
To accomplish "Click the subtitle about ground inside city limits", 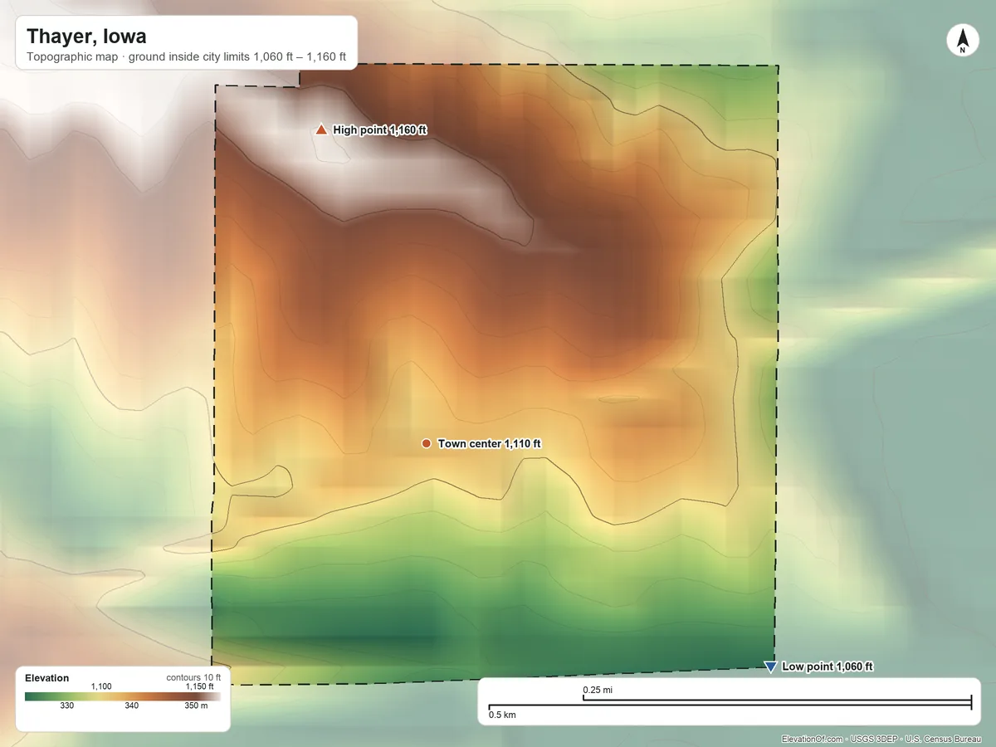I will (x=186, y=59).
